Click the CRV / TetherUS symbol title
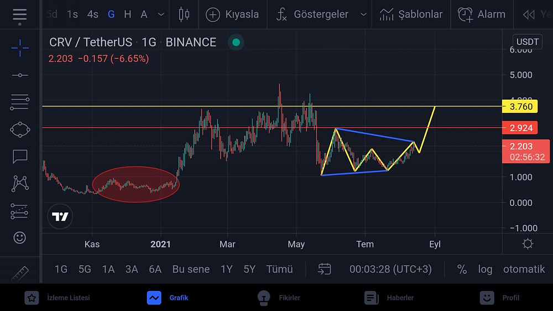Image resolution: width=553 pixels, height=311 pixels. 91,43
